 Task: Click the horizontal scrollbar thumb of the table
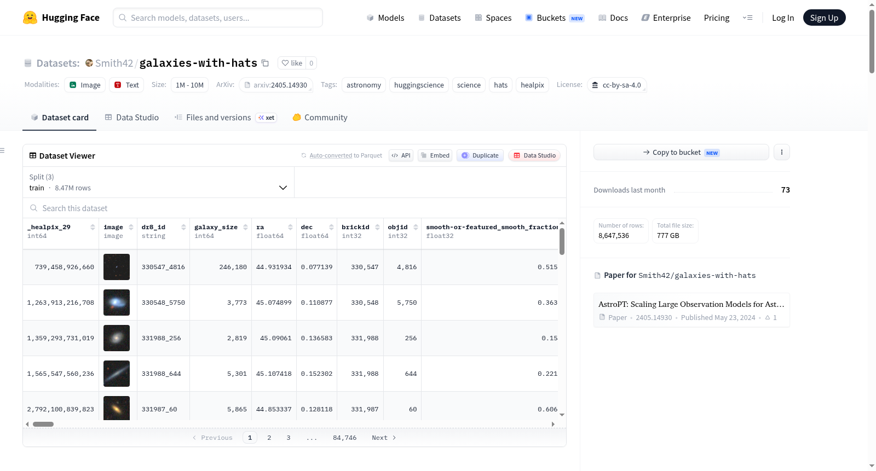(43, 424)
